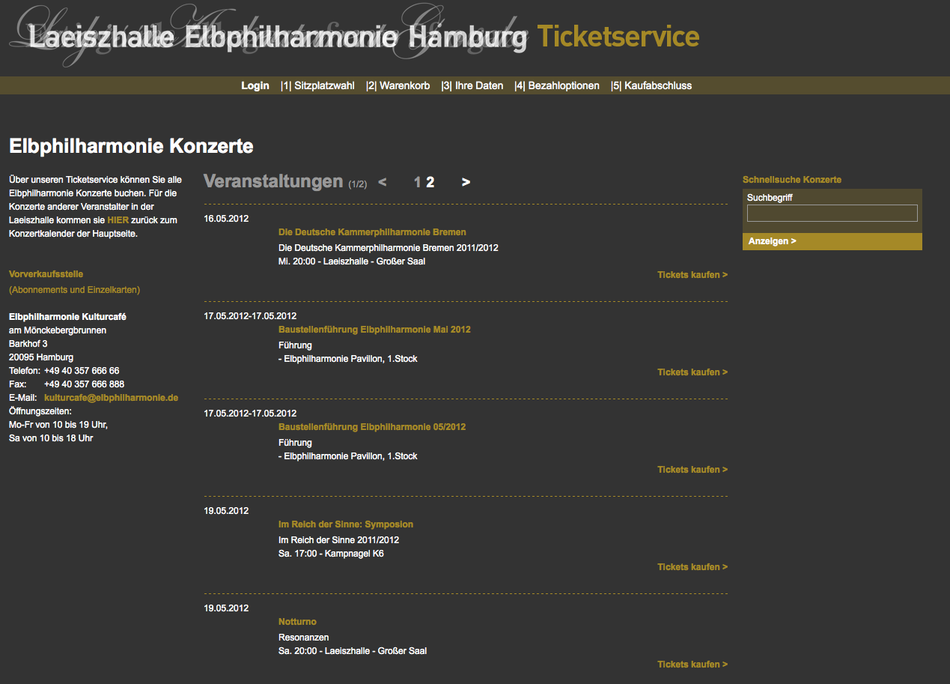Select page 1 of Veranstaltungen
The height and width of the screenshot is (684, 950).
418,182
